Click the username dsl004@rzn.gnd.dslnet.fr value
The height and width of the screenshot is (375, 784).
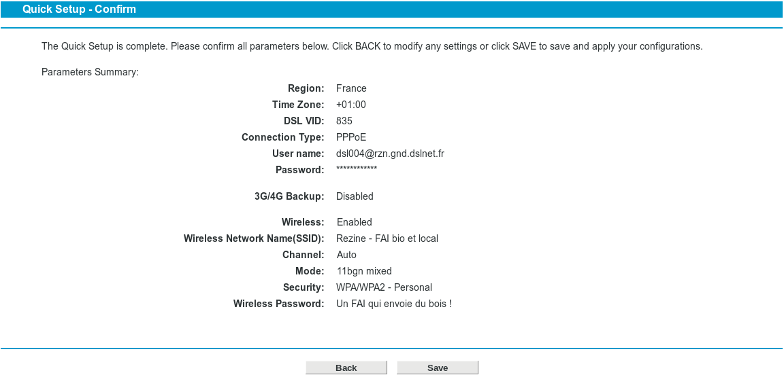pyautogui.click(x=390, y=154)
